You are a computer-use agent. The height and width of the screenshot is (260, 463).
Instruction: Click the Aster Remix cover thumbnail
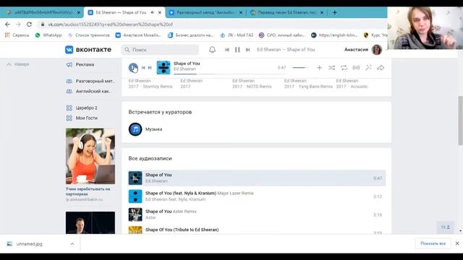135,214
